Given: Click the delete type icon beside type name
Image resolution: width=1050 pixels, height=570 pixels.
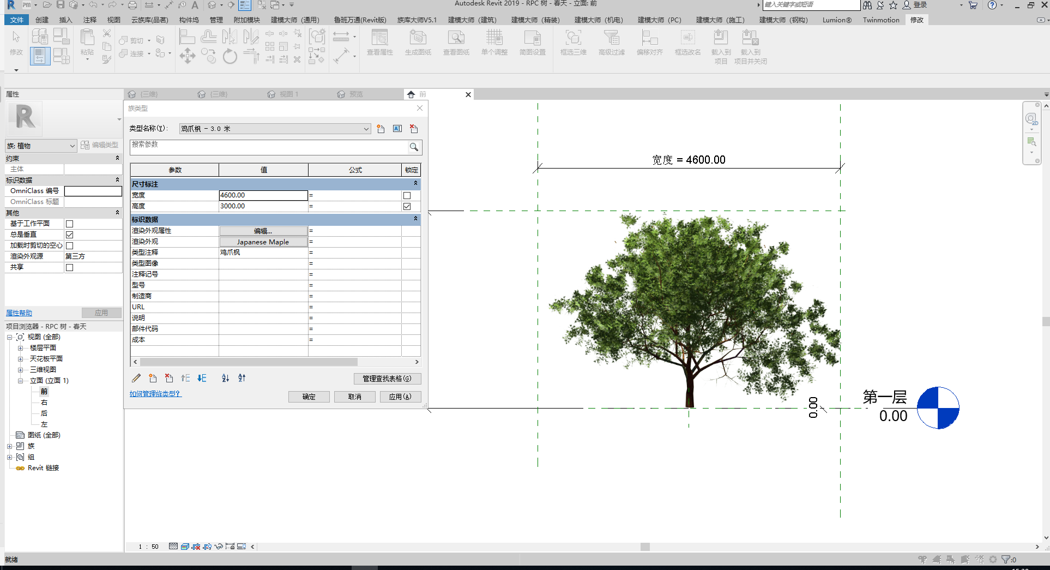Looking at the screenshot, I should coord(414,129).
